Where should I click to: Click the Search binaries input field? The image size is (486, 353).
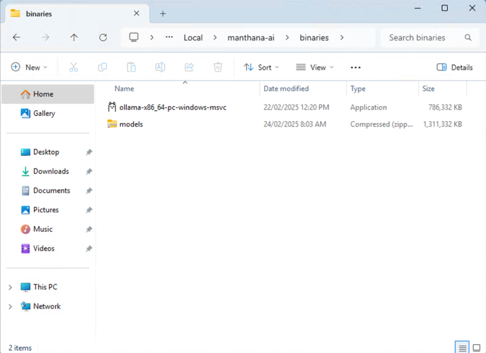click(x=425, y=38)
